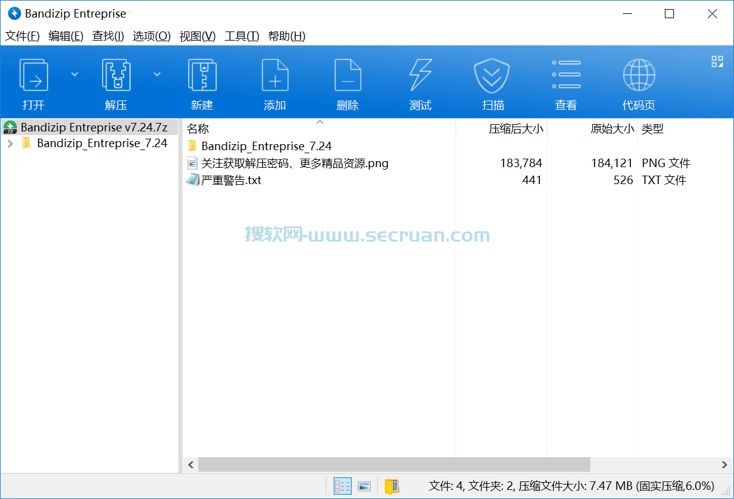Click the folder icon in file list
This screenshot has width=734, height=499.
(x=192, y=146)
